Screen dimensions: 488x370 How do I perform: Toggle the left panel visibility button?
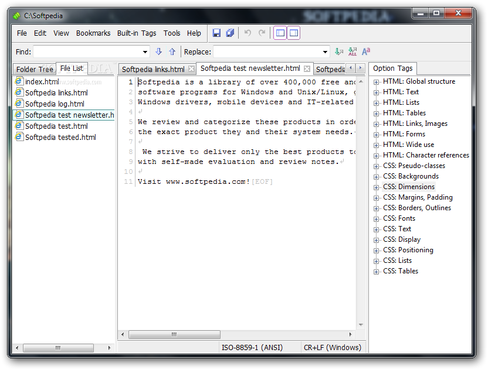click(x=280, y=33)
